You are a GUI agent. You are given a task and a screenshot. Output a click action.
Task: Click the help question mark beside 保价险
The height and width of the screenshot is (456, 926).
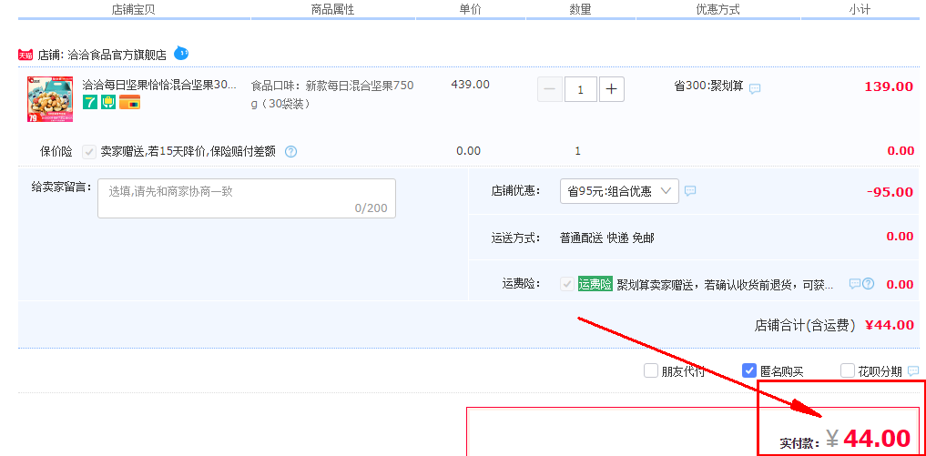(290, 152)
